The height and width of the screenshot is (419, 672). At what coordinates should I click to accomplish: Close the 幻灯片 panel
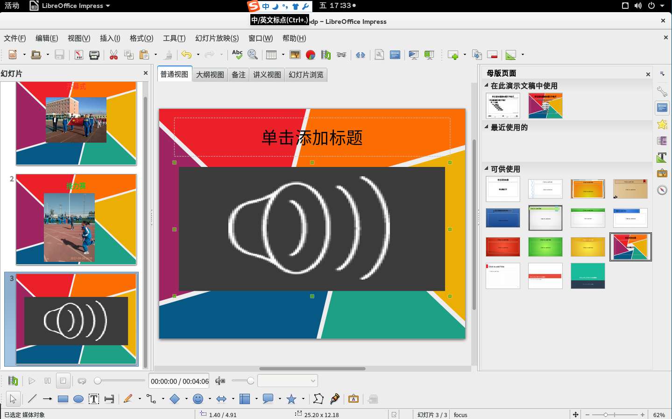[x=146, y=73]
